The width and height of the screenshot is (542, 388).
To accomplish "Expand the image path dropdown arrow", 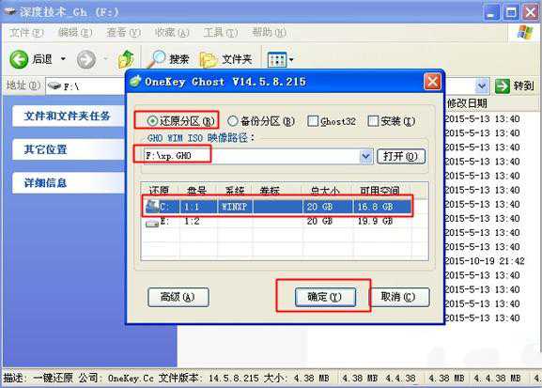I will coord(365,156).
